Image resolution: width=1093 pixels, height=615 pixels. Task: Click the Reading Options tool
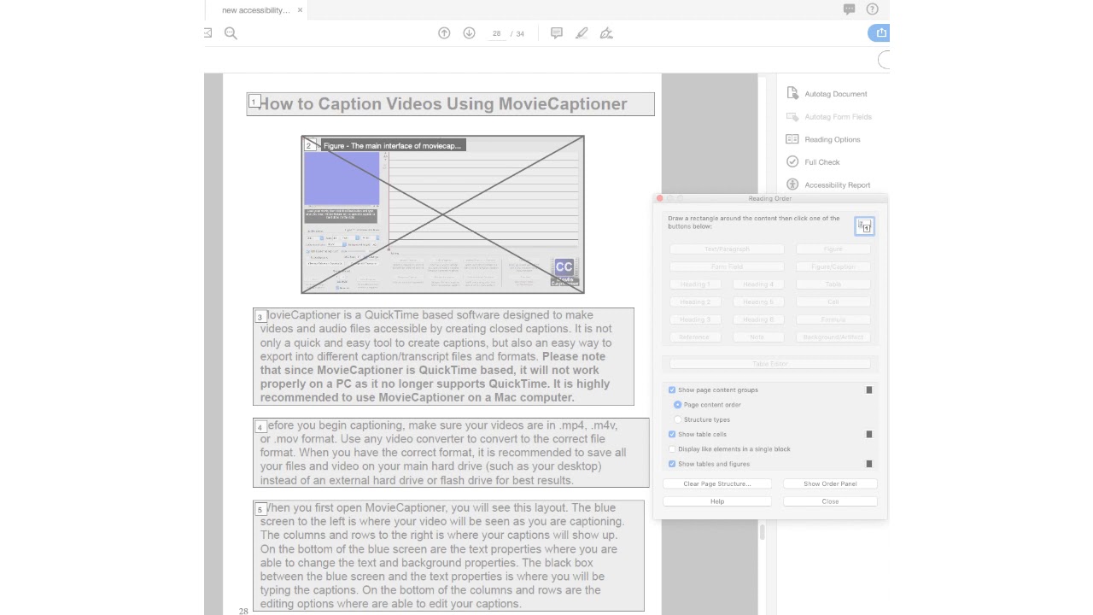pyautogui.click(x=823, y=139)
